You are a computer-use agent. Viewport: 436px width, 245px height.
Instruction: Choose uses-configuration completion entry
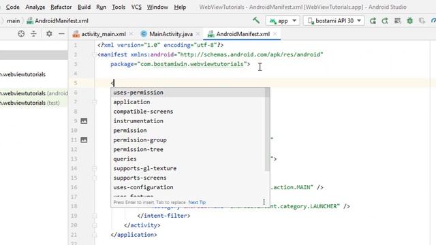188,187
